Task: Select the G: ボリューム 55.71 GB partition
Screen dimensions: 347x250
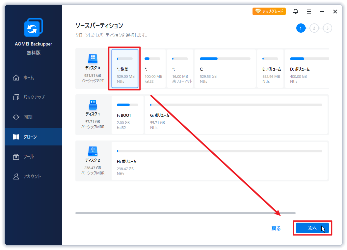Action: 236,115
